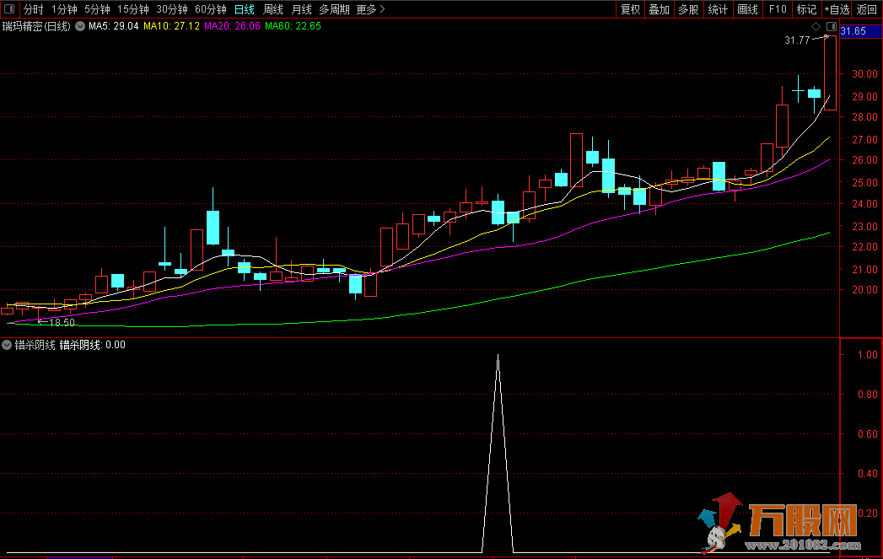Click the MA10: 27.12 label
Screen dimensions: 883x559
tap(171, 26)
